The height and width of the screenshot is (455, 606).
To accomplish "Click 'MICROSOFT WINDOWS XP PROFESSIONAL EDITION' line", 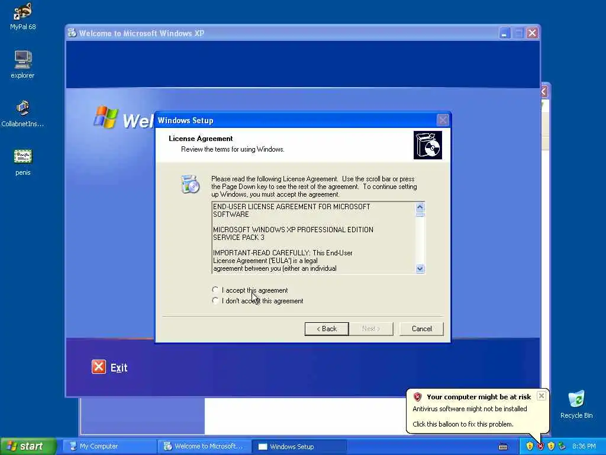I will (x=293, y=230).
